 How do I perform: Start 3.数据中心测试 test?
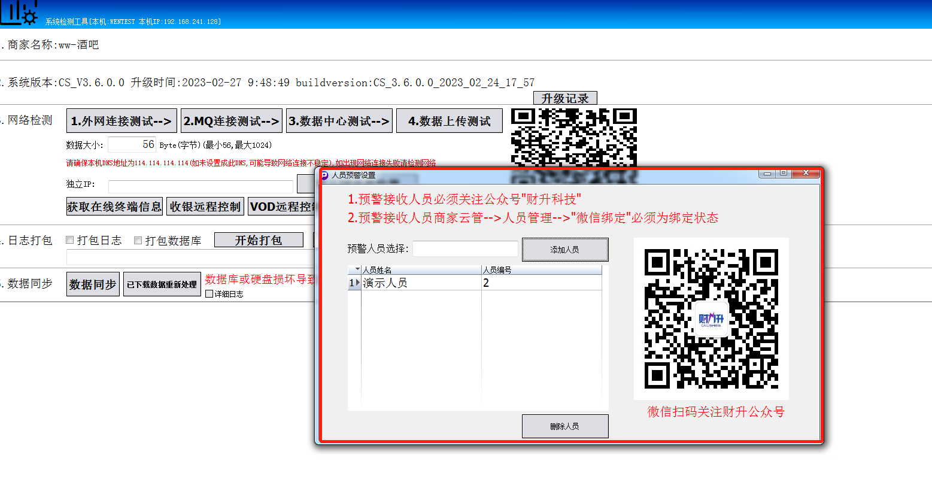point(339,121)
